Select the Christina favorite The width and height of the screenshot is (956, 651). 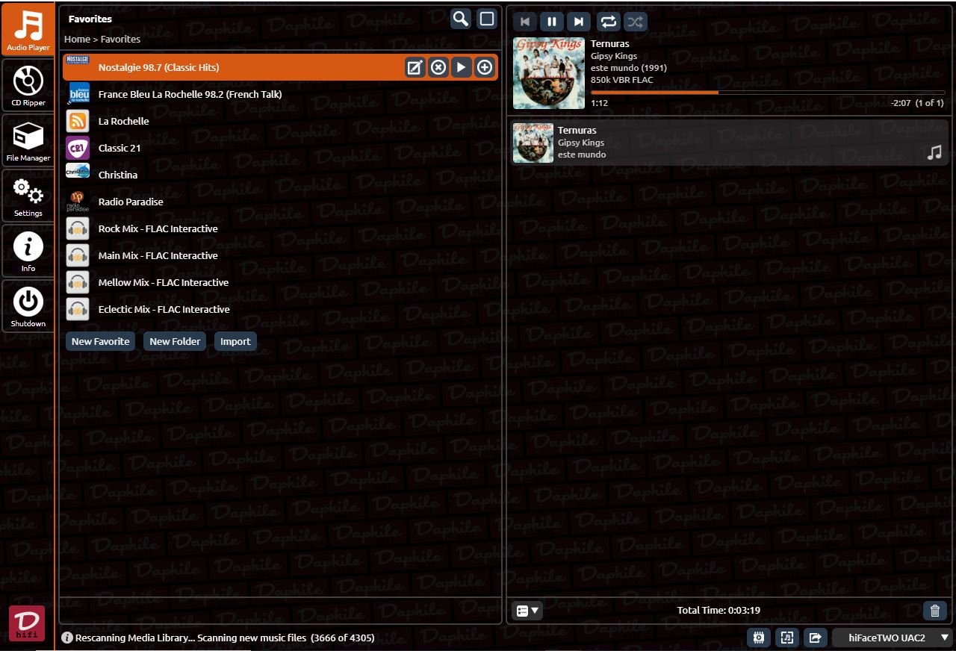pos(281,175)
